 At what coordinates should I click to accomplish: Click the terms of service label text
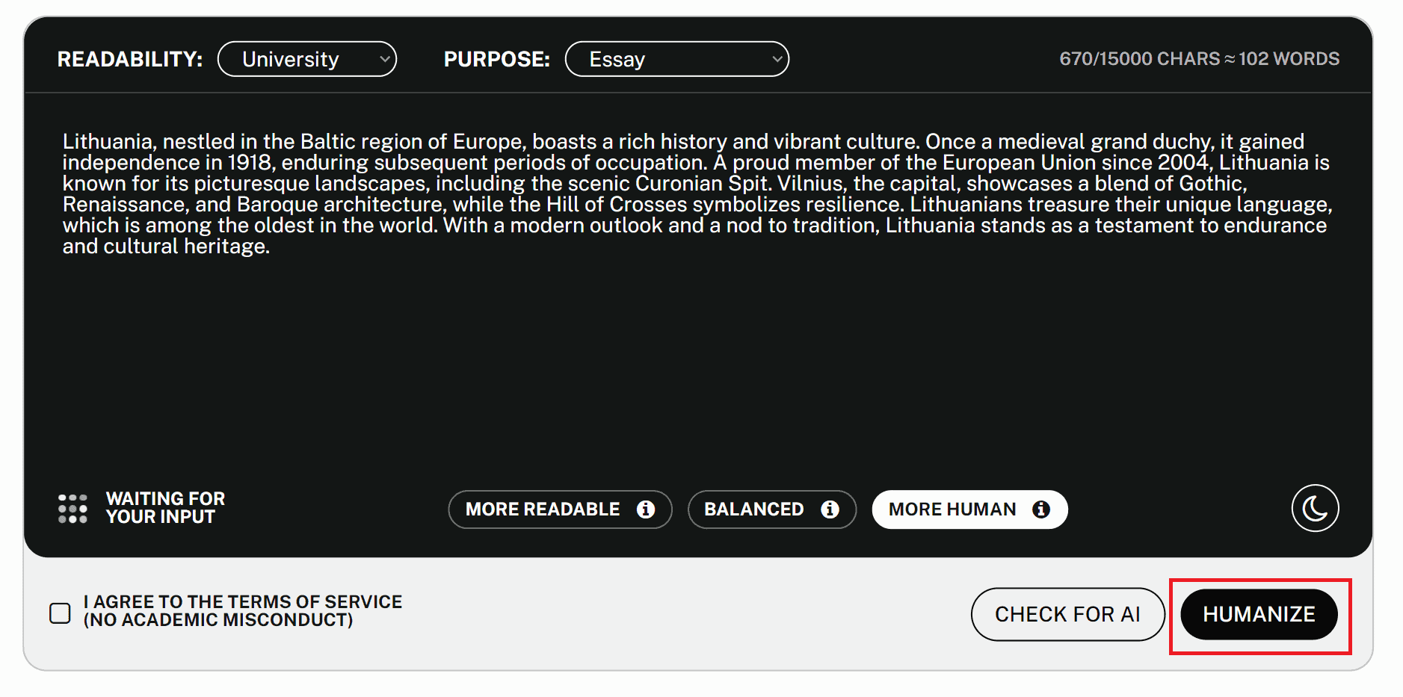[x=243, y=611]
